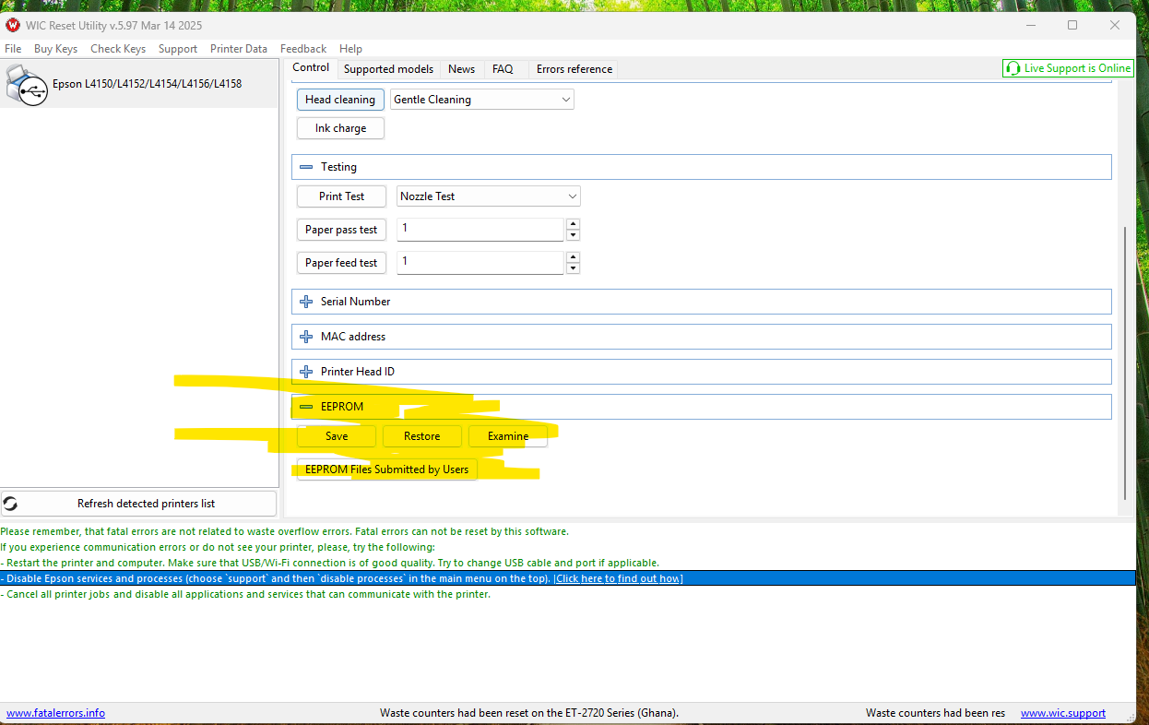Screen dimensions: 1149x725
Task: Expand the Serial Number section
Action: tap(701, 302)
